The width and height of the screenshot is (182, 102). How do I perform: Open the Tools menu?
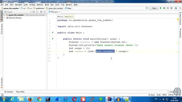click(x=57, y=5)
